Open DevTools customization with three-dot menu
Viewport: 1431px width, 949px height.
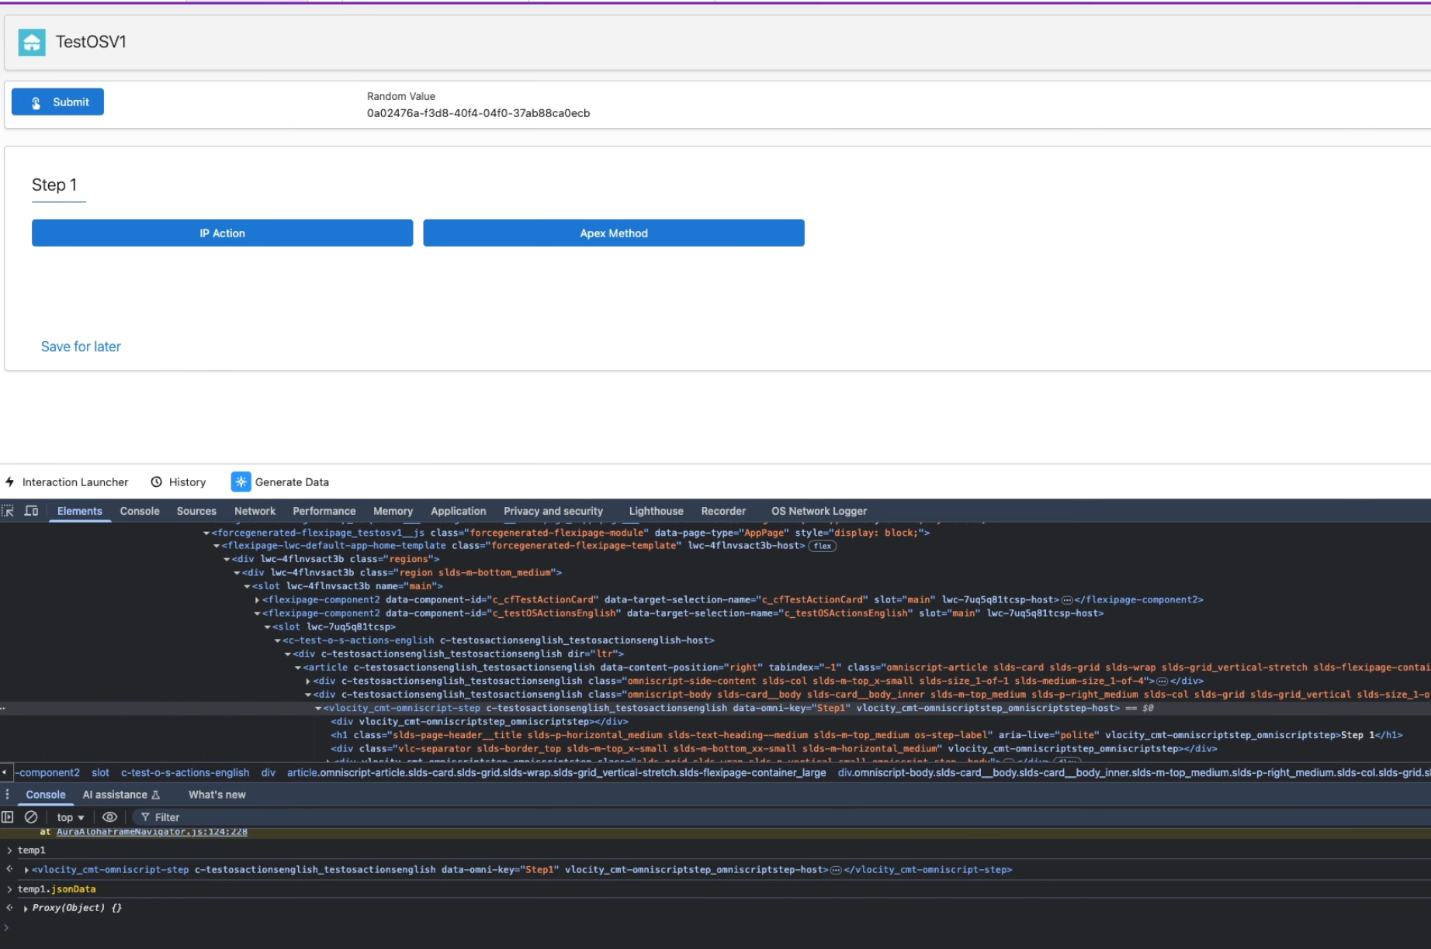point(7,795)
